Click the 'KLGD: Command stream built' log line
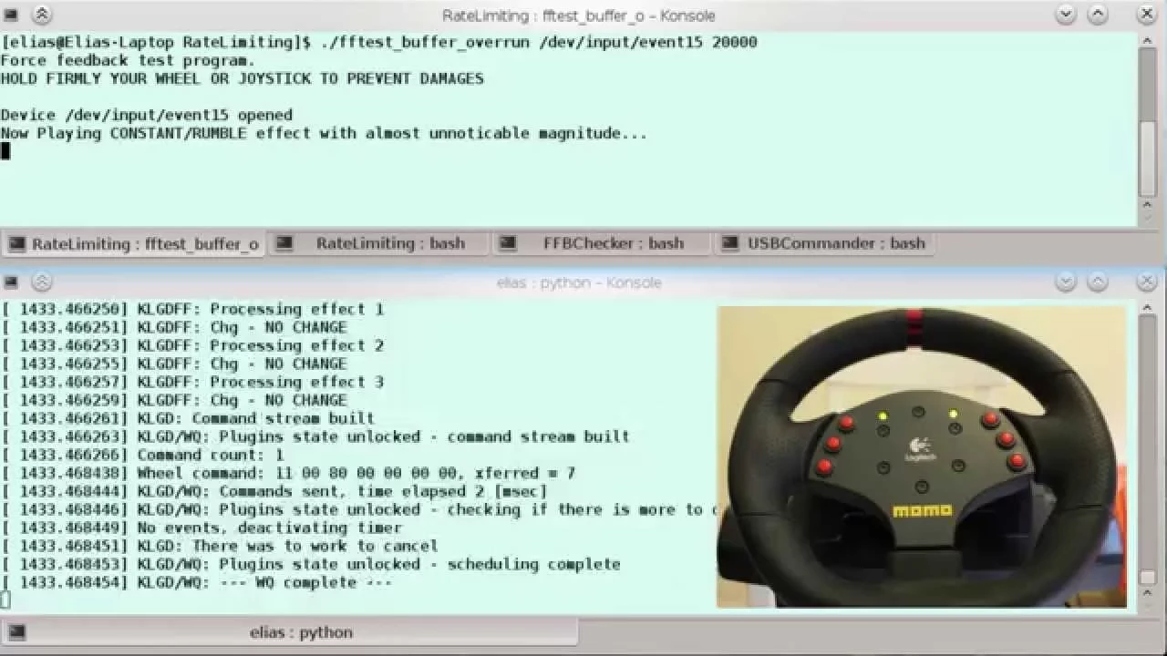 pyautogui.click(x=188, y=418)
